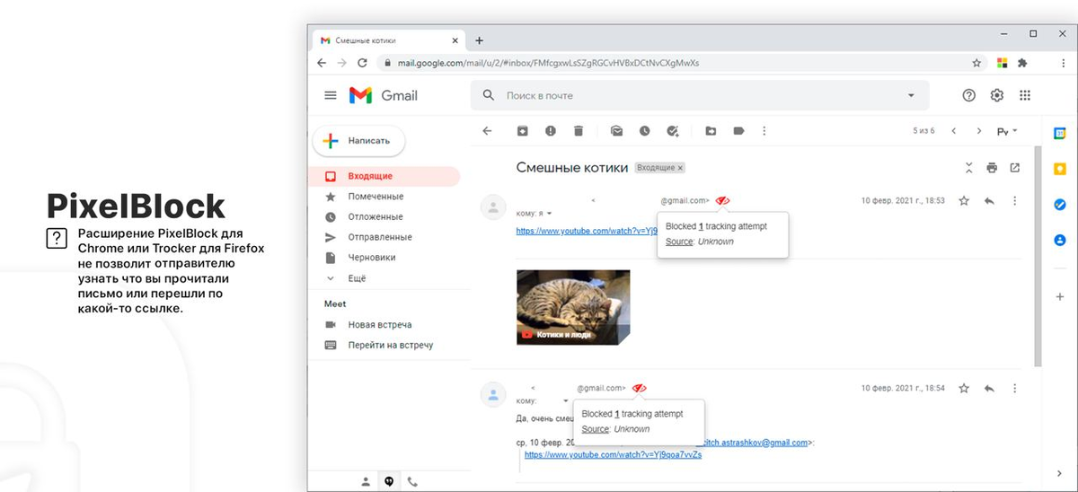The image size is (1078, 492).
Task: Open the Gmail main menu hamburger
Action: [x=330, y=95]
